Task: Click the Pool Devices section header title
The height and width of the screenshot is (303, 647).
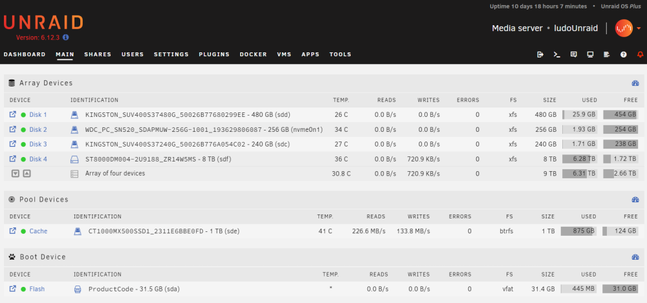Action: [44, 200]
